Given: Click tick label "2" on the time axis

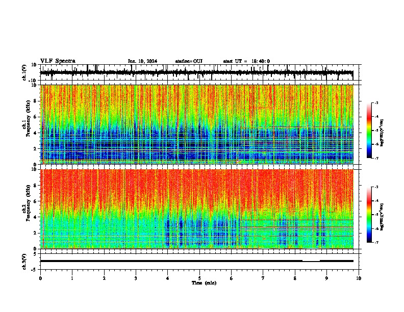Looking at the screenshot, I should point(104,278).
